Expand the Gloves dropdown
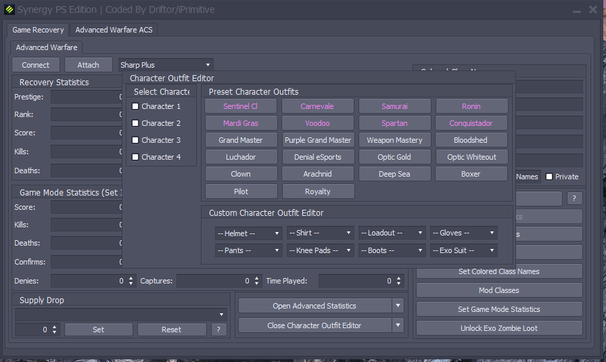This screenshot has width=606, height=362. pyautogui.click(x=464, y=233)
